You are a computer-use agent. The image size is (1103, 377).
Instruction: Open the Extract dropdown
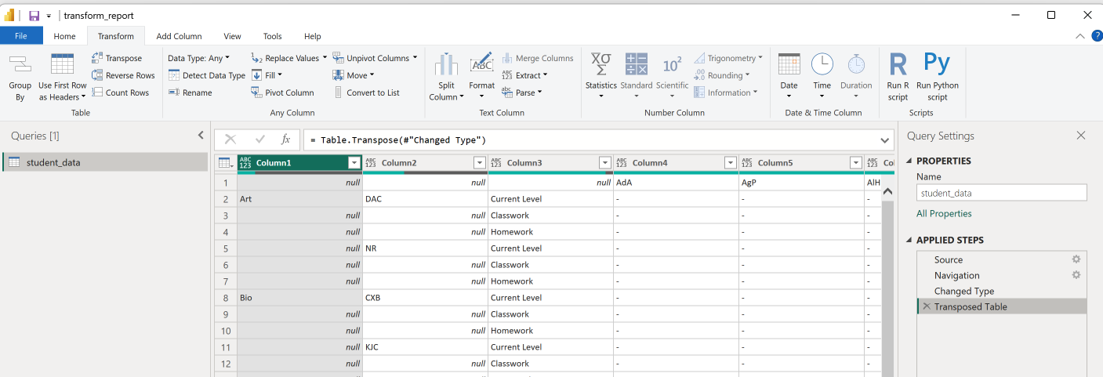[524, 75]
